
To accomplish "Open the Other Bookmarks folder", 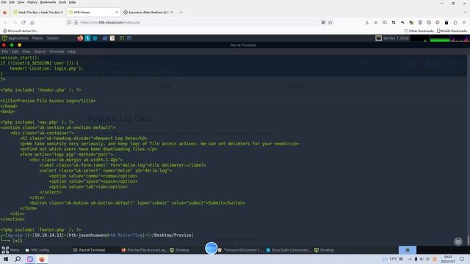I will point(419,31).
